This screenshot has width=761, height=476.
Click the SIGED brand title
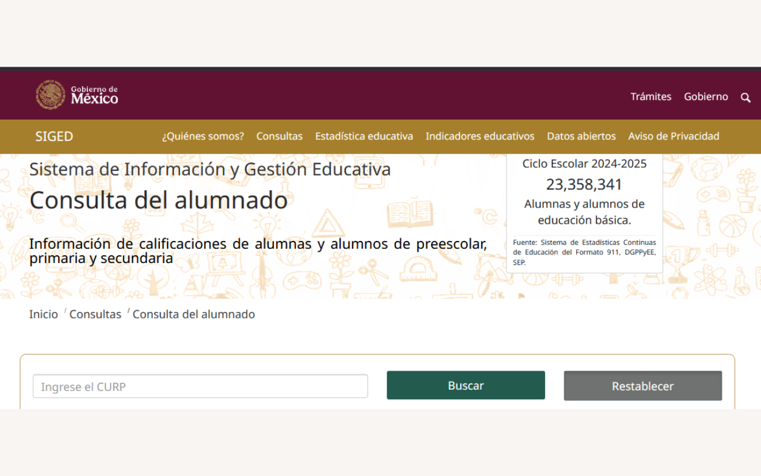click(54, 136)
